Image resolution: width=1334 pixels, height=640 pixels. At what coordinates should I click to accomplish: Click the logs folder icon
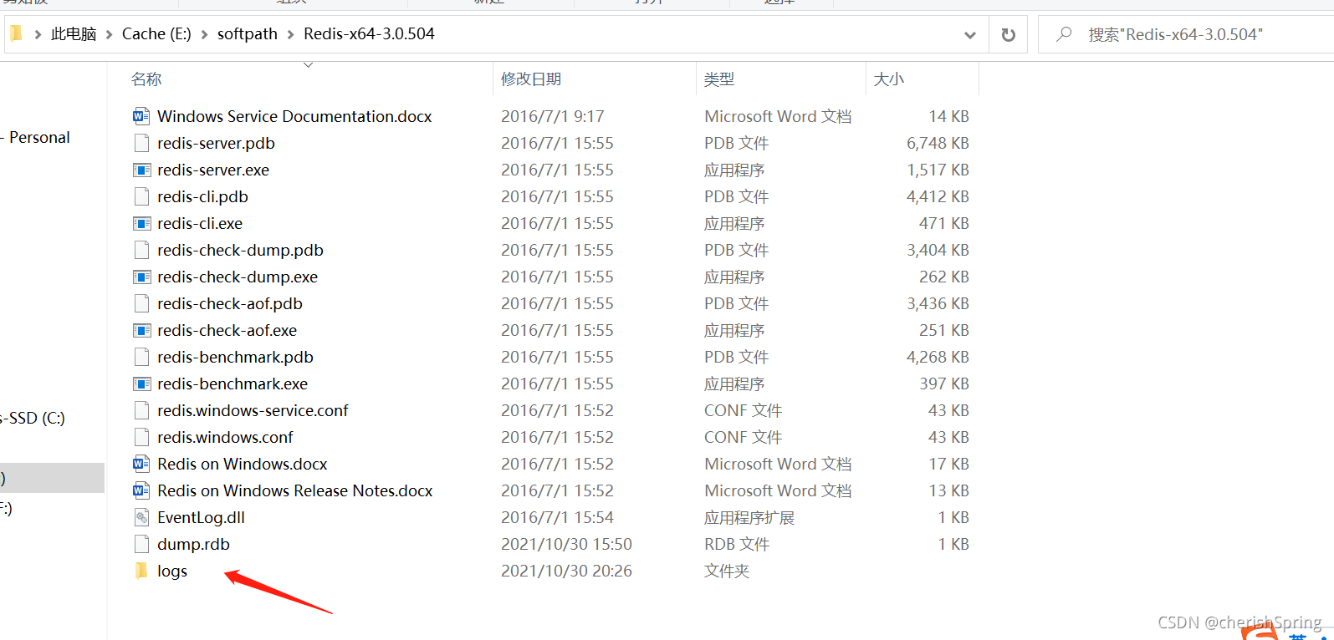tap(141, 571)
